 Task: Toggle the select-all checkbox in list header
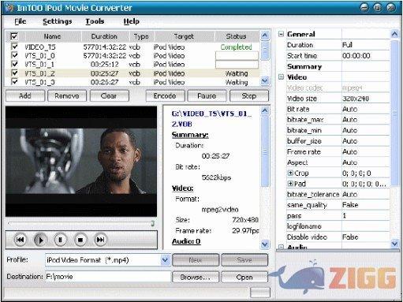pos(14,36)
